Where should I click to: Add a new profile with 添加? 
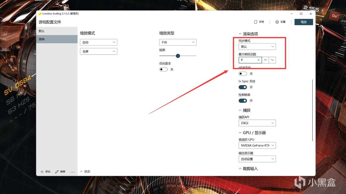coord(45,172)
